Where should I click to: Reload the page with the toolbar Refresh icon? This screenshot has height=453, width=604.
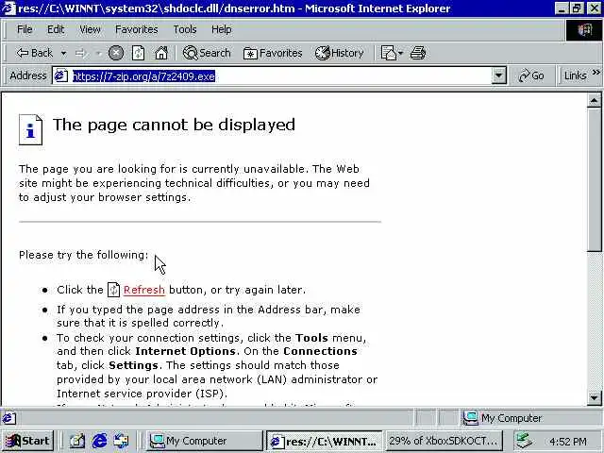pos(139,53)
